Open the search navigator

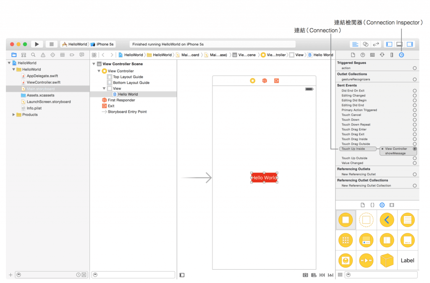pos(33,55)
